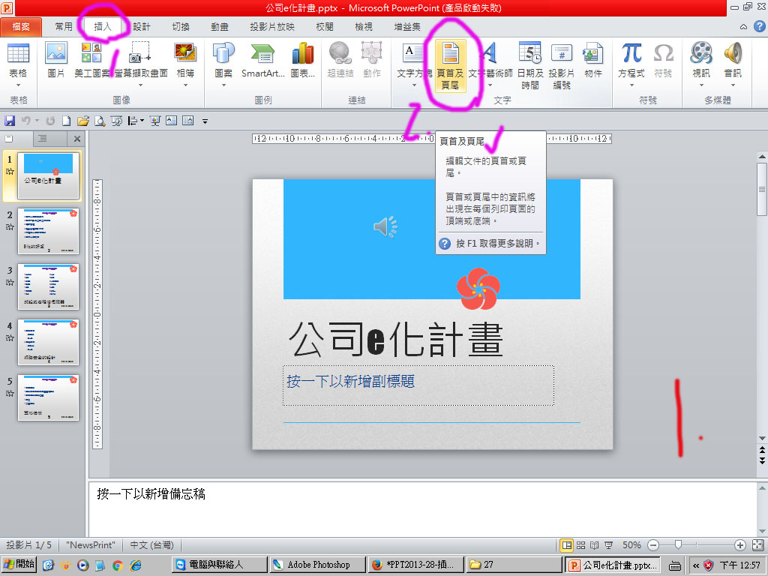The image size is (768, 576).
Task: Open the 相簿 photo album tool
Action: [x=185, y=53]
